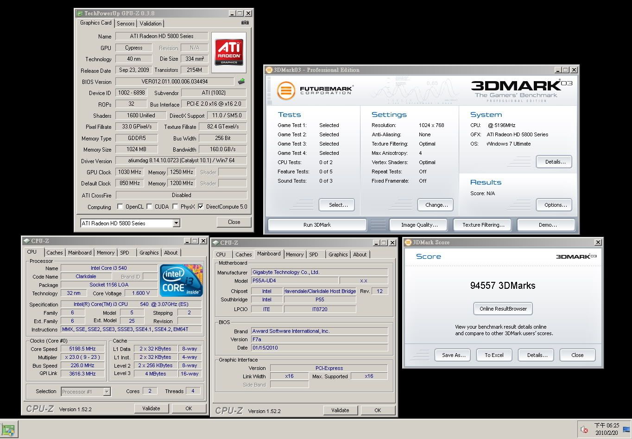The width and height of the screenshot is (632, 439).
Task: Click the Gigabyte Technology manufacturer field
Action: point(319,273)
